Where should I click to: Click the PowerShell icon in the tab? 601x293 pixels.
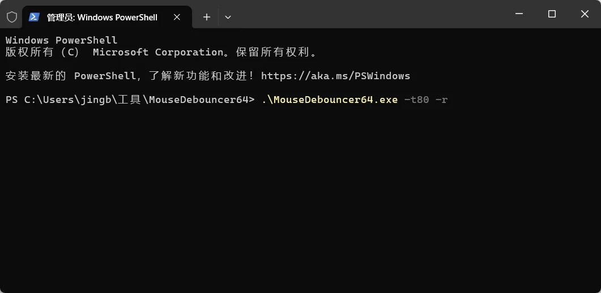click(x=34, y=17)
